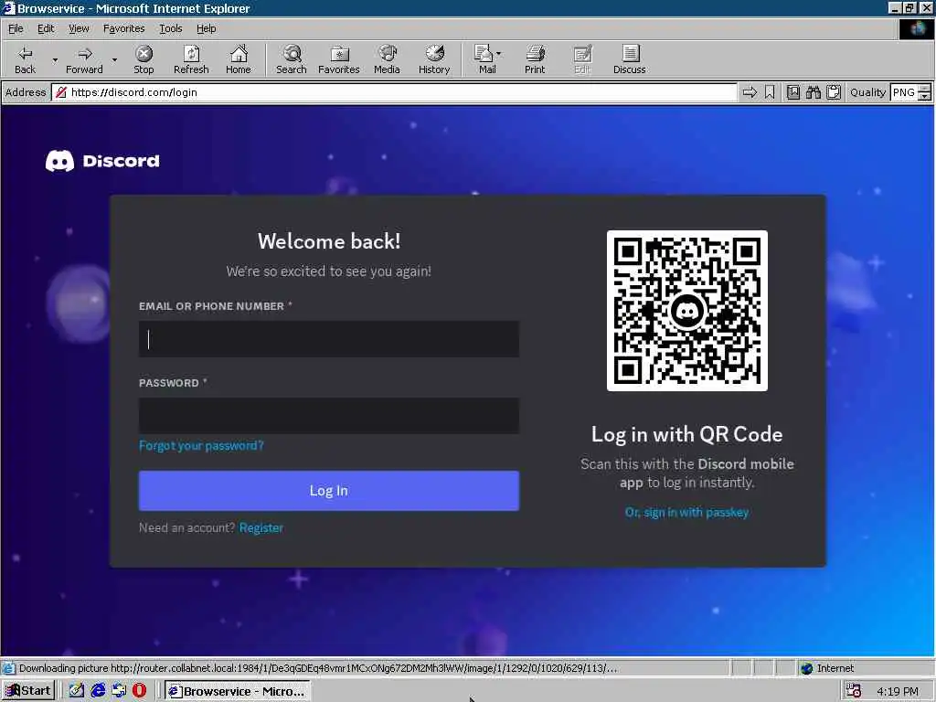This screenshot has height=702, width=936.
Task: Click the Show Desktop quick launch icon
Action: (x=119, y=691)
